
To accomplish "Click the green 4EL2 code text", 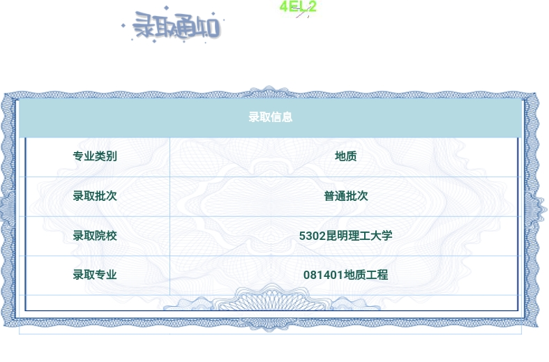I will 298,7.
